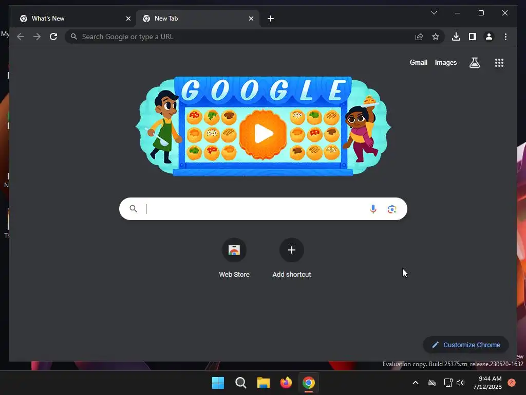Viewport: 526px width, 395px height.
Task: Click the magnifier icon in Google search box
Action: pyautogui.click(x=133, y=209)
